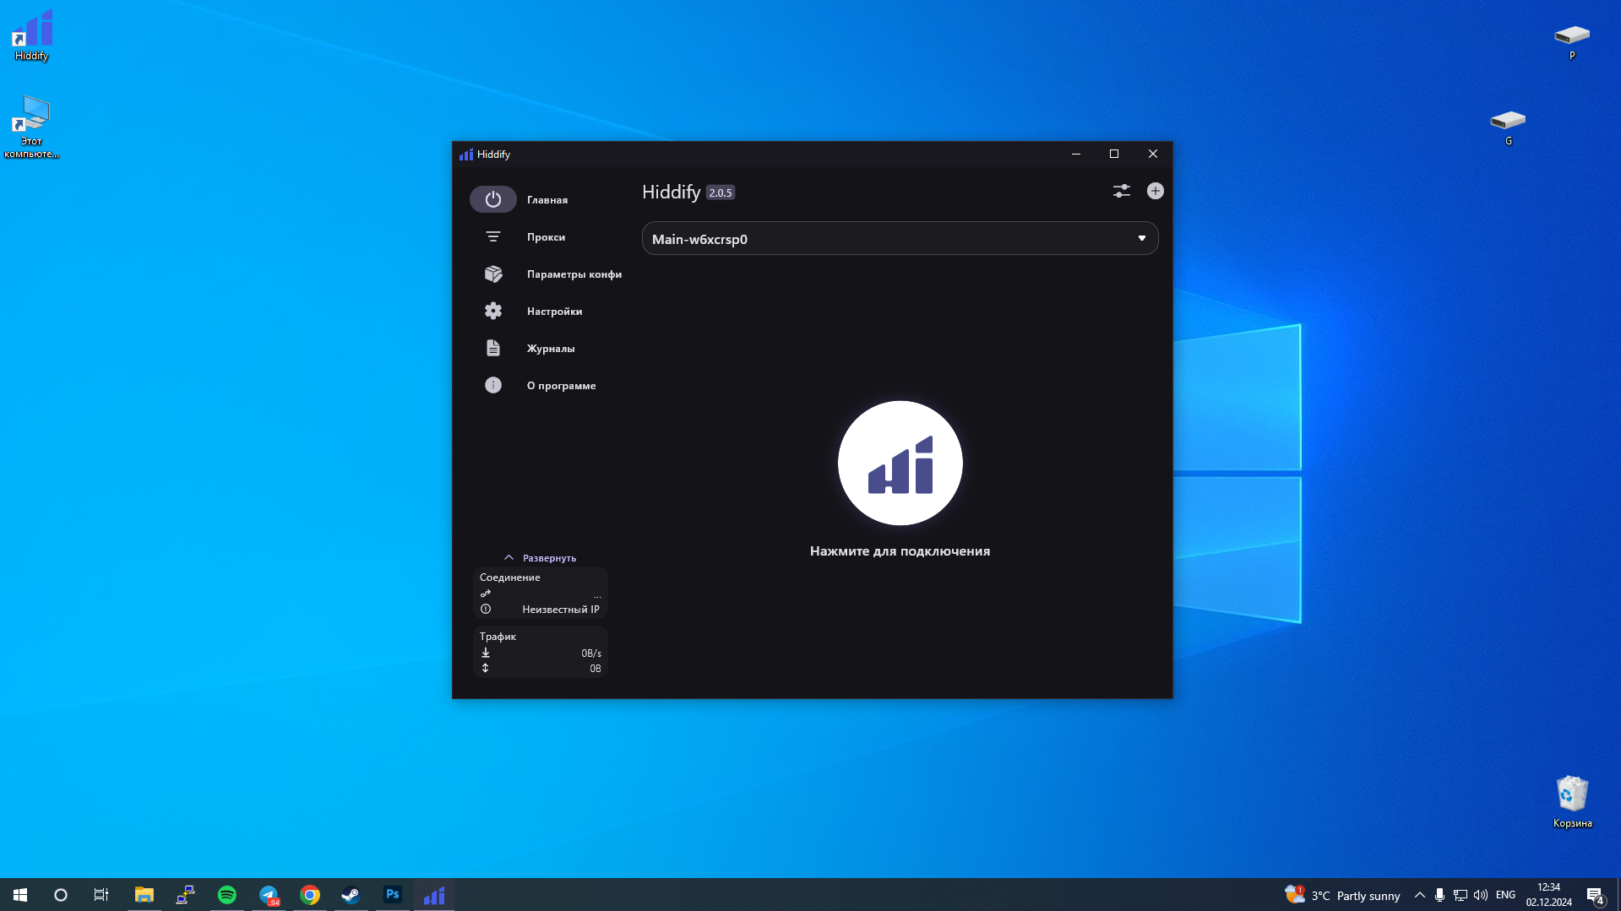Select the Главная power icon
The image size is (1621, 911).
tap(492, 200)
